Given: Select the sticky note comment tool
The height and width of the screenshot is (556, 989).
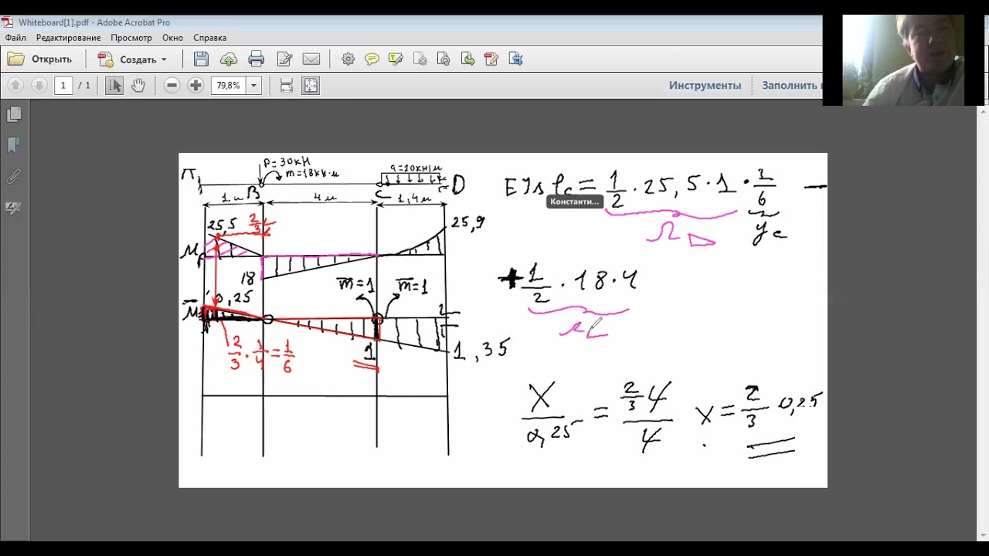Looking at the screenshot, I should pos(372,59).
